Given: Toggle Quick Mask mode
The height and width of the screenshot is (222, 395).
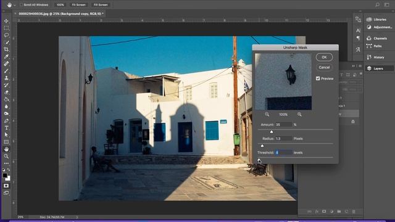Looking at the screenshot, I should (6, 186).
